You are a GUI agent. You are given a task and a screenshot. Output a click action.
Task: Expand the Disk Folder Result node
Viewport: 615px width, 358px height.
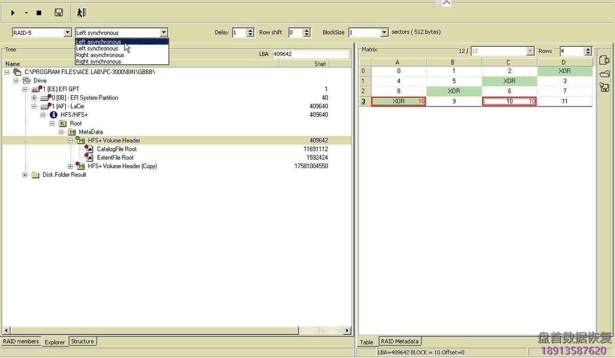point(25,175)
